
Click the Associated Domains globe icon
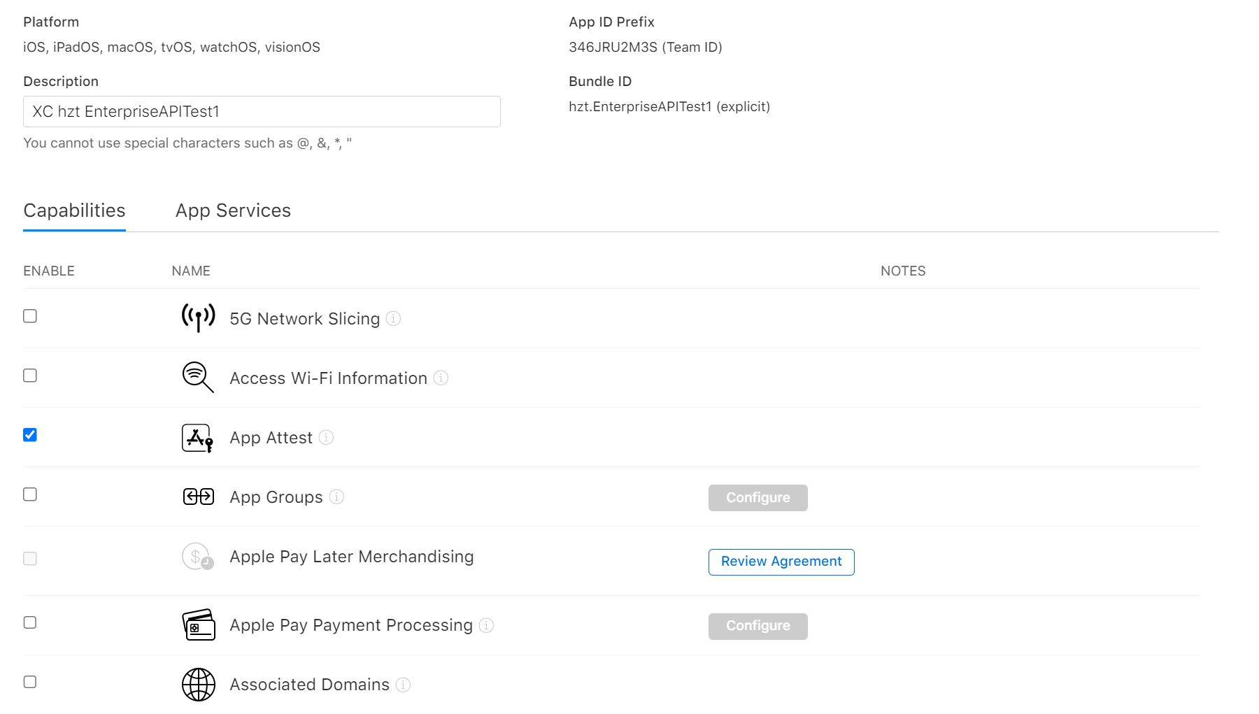(199, 685)
